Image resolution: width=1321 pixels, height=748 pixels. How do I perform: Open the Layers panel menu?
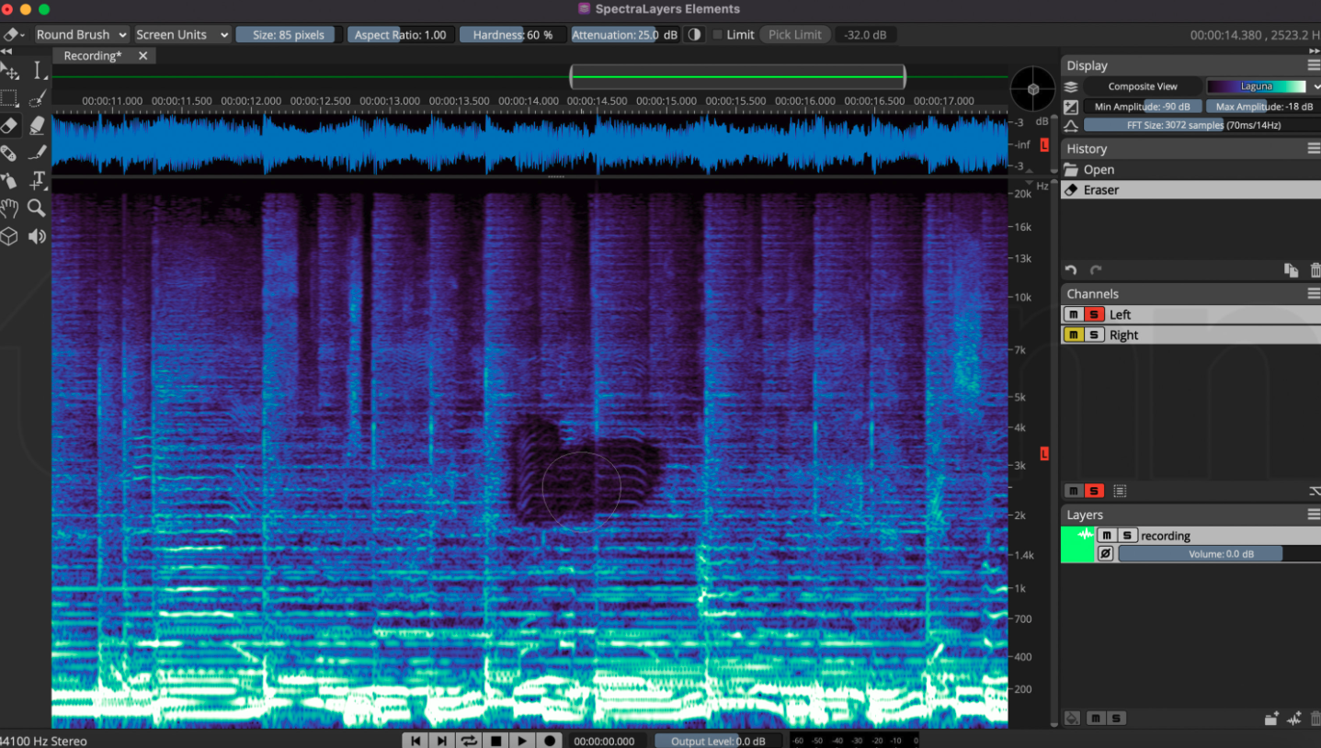pyautogui.click(x=1313, y=514)
